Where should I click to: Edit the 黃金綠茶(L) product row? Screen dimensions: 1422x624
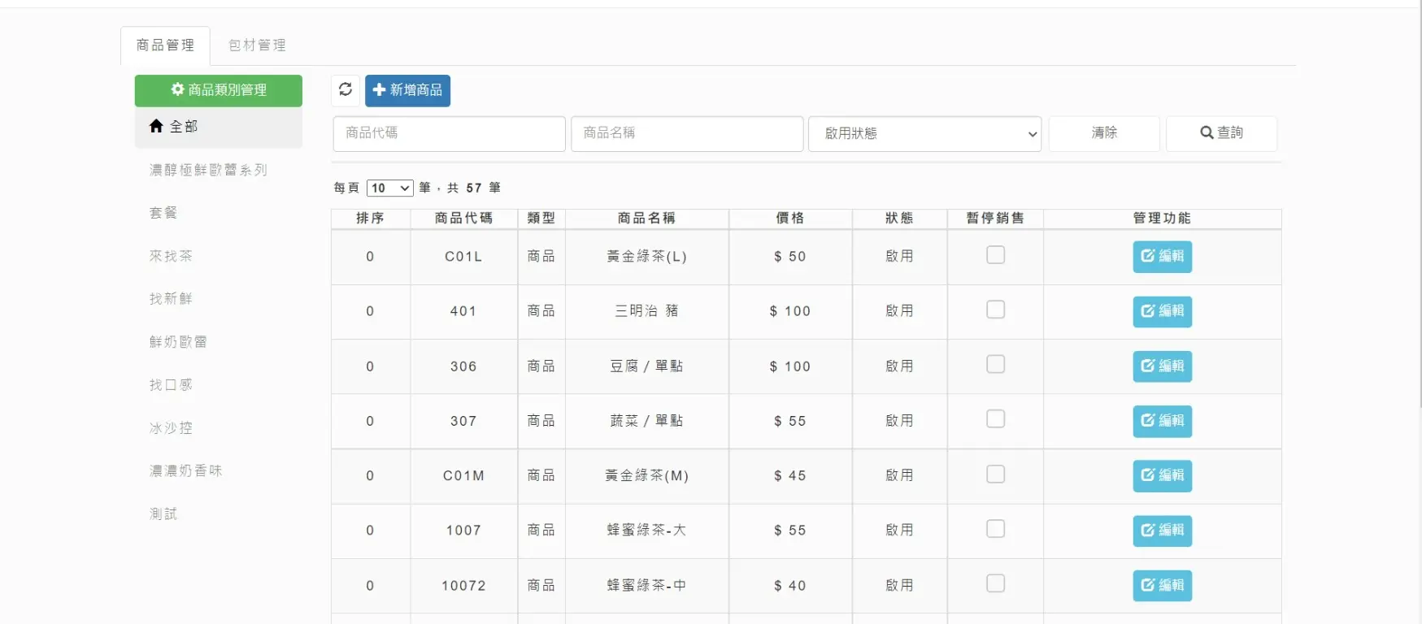pyautogui.click(x=1162, y=257)
